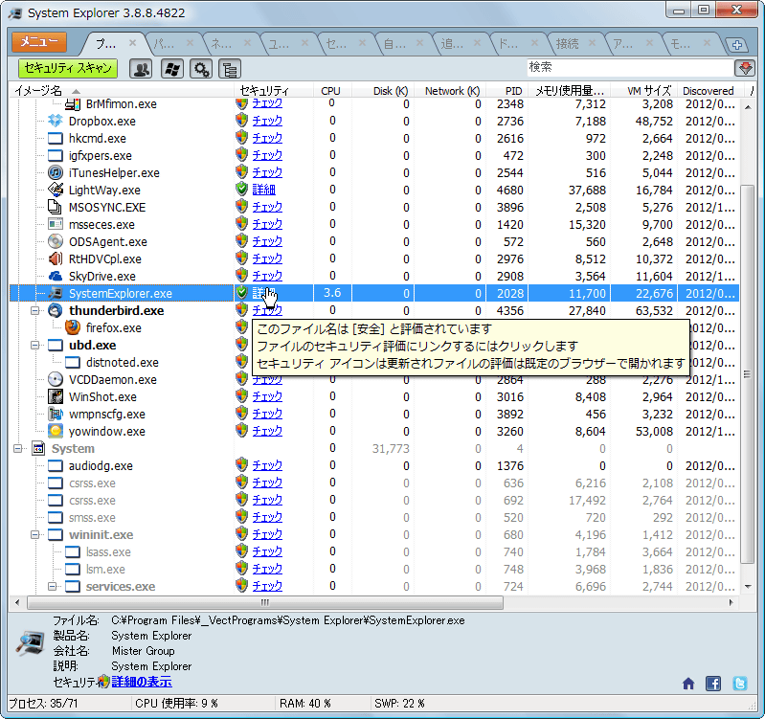The width and height of the screenshot is (765, 719).
Task: Click the MSOSYNC.EXE icon
Action: tap(56, 208)
